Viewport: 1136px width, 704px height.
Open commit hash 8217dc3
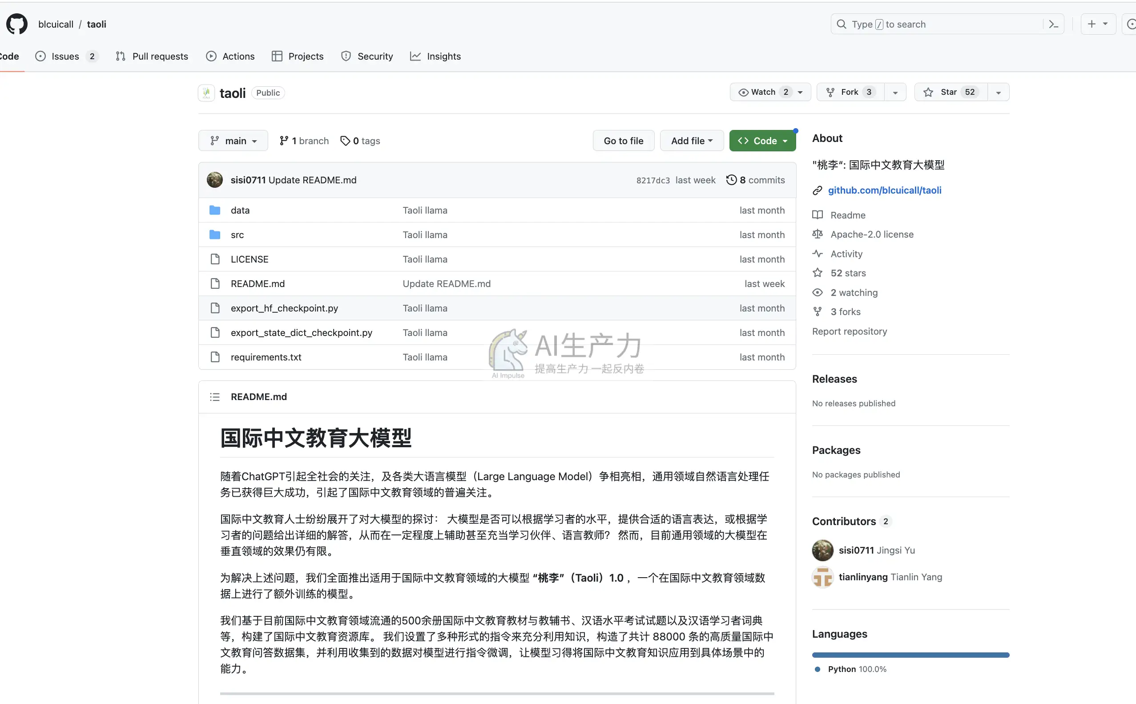point(653,180)
